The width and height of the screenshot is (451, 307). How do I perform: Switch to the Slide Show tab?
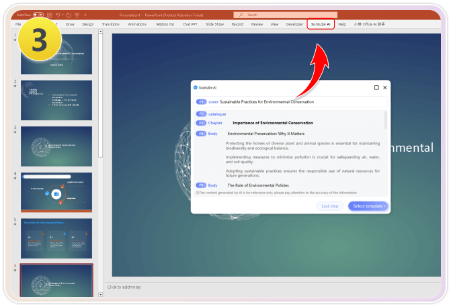pyautogui.click(x=214, y=24)
